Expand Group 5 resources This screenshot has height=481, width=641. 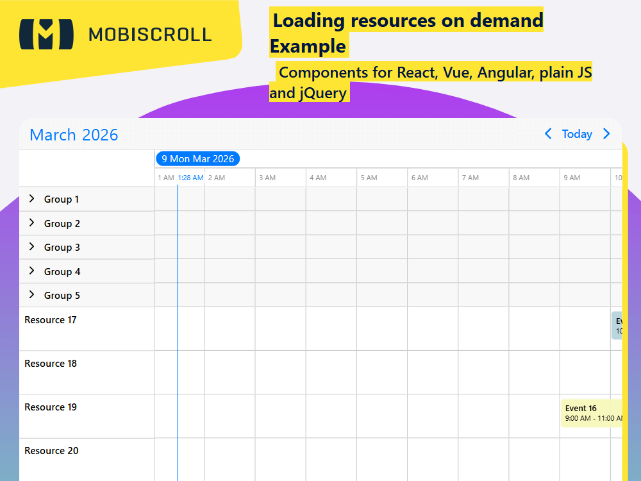pyautogui.click(x=31, y=295)
